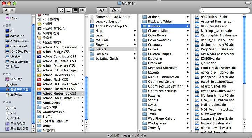The image size is (252, 138).
Task: Expand the Keyboard Shortcuts folder arrow
Action: point(188,68)
